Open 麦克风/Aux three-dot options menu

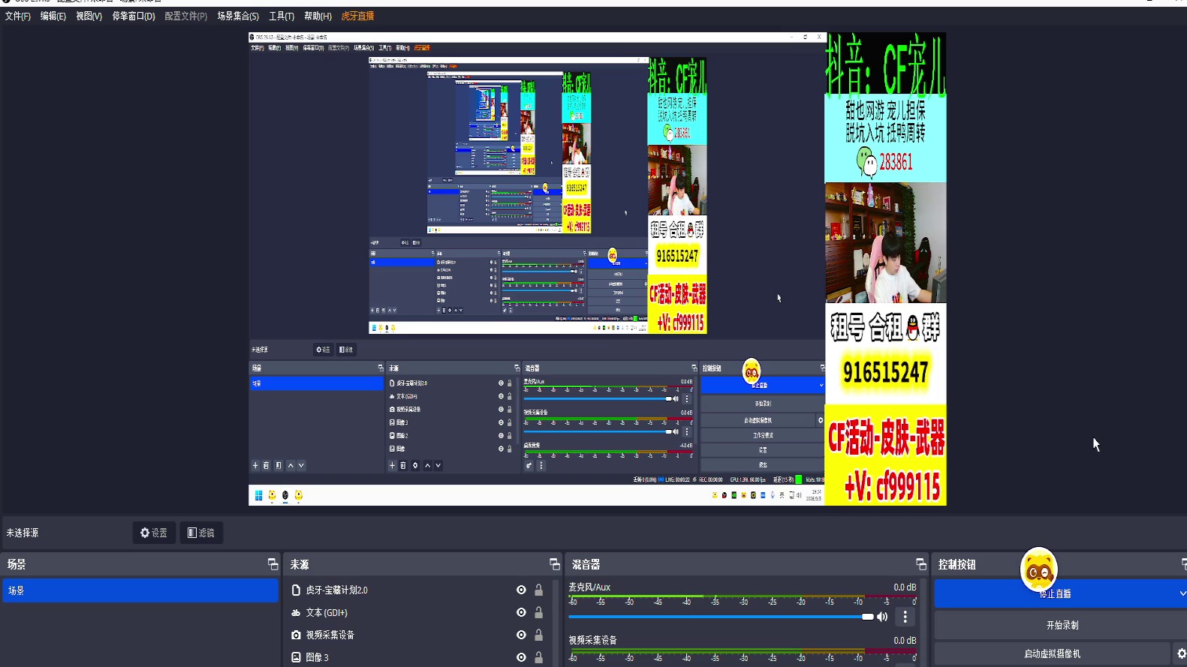905,617
